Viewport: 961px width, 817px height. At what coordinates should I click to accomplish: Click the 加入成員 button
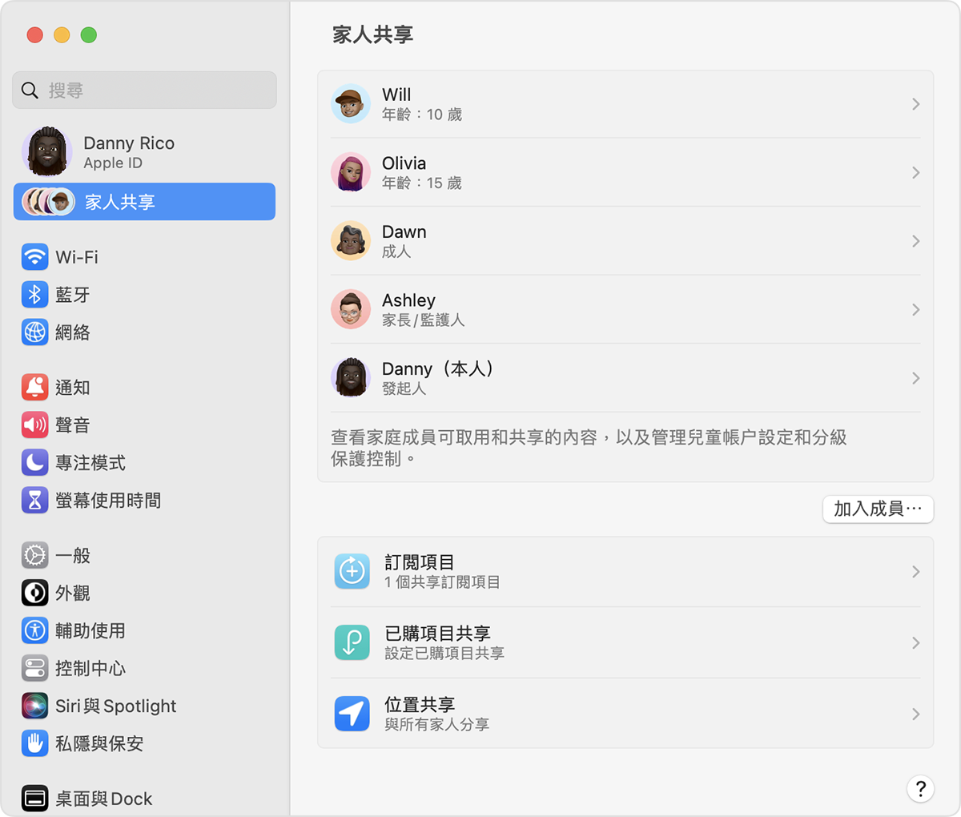878,509
